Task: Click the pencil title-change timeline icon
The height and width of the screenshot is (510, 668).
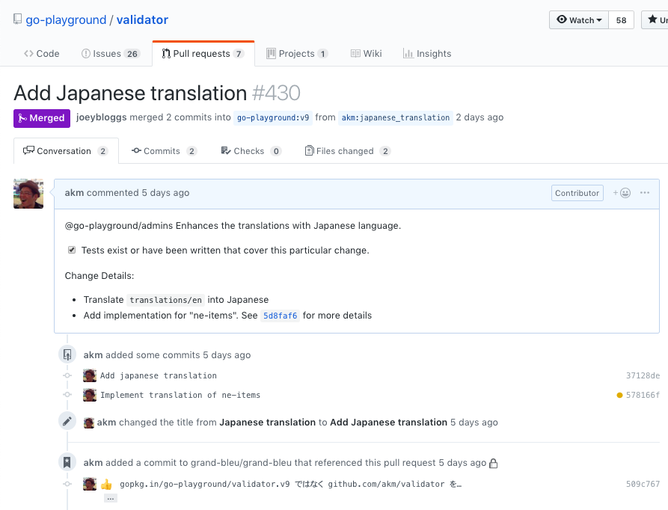Action: [67, 422]
